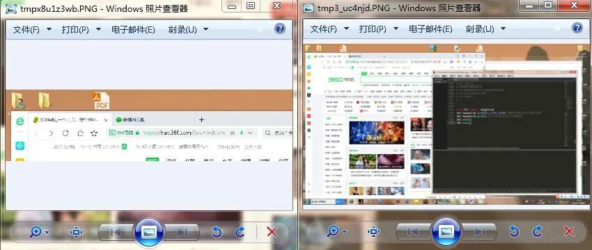This screenshot has width=592, height=250.
Task: Open the zoom dropdown arrow in the left viewer
Action: pyautogui.click(x=47, y=233)
